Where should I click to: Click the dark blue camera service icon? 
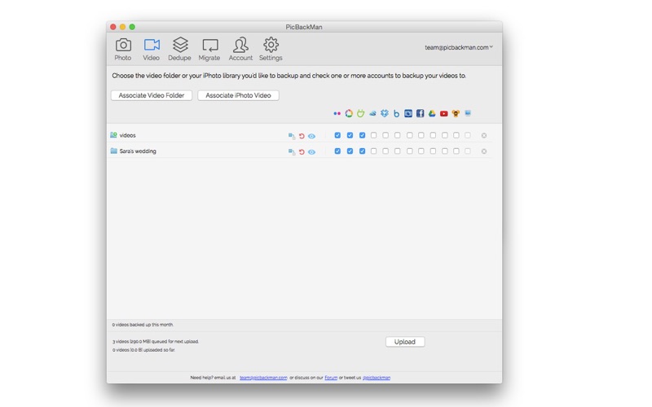point(408,113)
